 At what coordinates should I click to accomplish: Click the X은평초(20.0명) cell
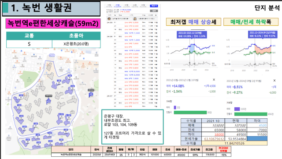pyautogui.click(x=76, y=44)
